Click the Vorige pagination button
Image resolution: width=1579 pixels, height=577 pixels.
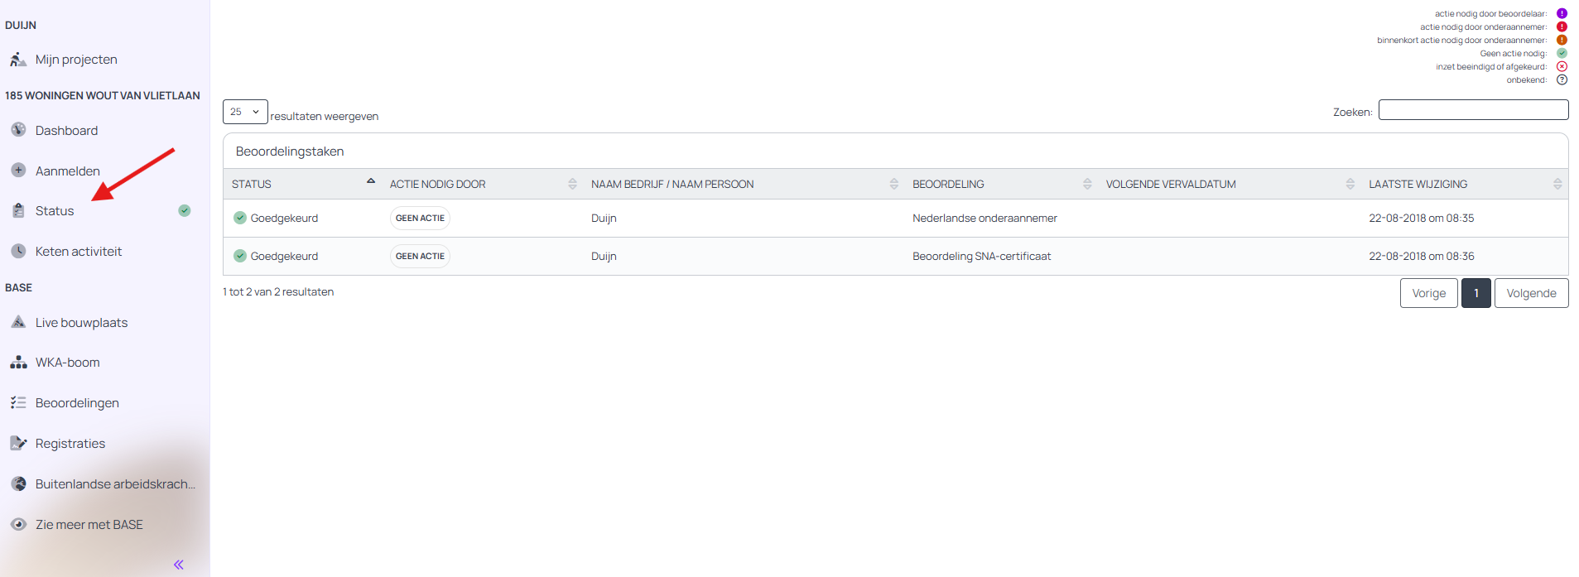pos(1428,293)
